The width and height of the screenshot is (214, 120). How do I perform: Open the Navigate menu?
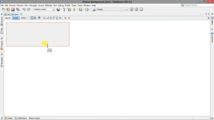pos(33,5)
